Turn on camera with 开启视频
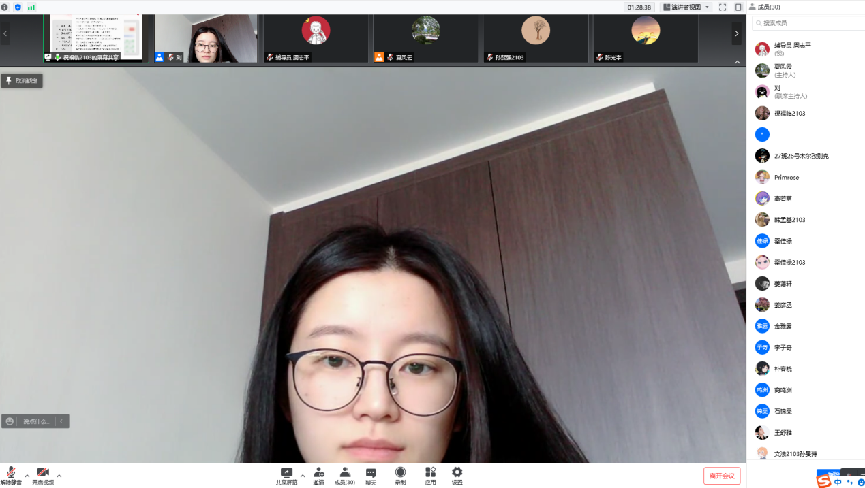The image size is (865, 488). (x=43, y=473)
